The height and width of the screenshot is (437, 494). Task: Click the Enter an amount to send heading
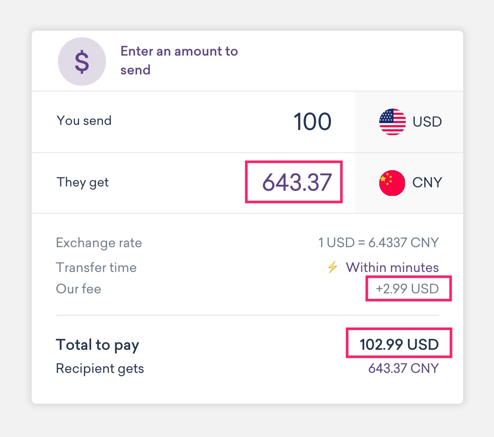179,60
